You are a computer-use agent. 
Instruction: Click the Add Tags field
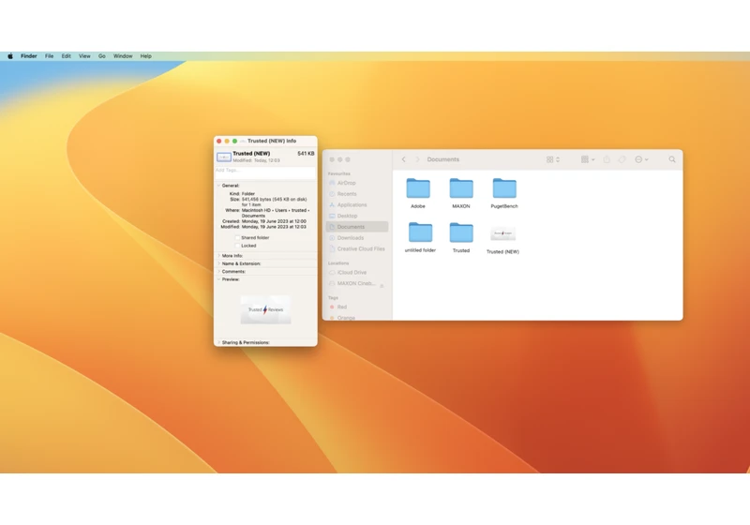click(x=265, y=171)
